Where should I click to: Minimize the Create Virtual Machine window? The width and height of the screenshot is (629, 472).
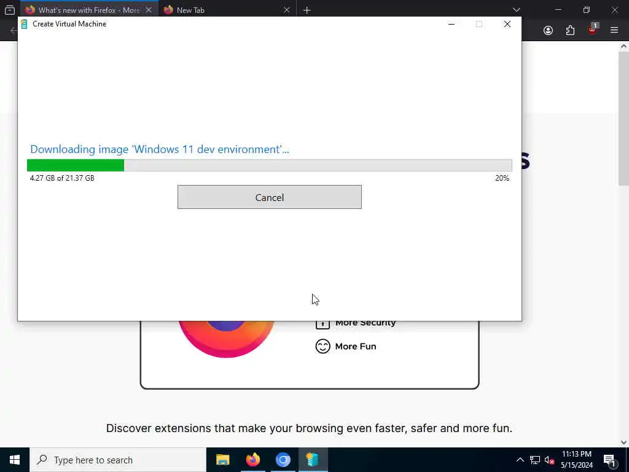(451, 24)
